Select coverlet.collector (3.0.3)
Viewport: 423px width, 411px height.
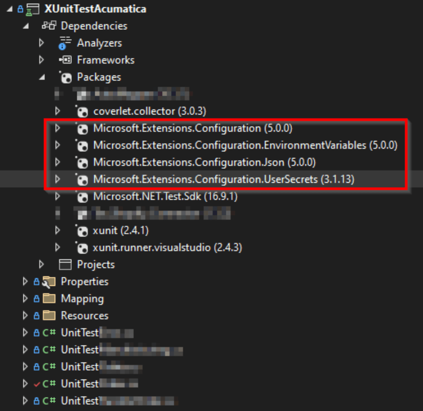point(150,111)
